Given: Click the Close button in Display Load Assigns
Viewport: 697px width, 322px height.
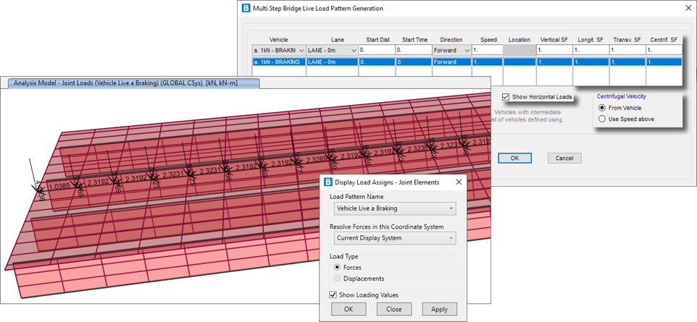Looking at the screenshot, I should pos(394,309).
